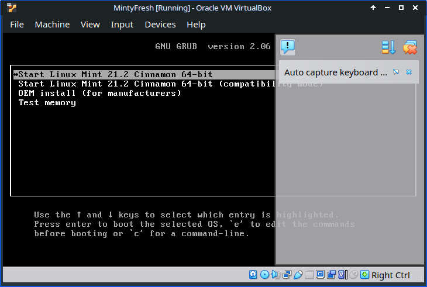
Task: Click the mouse integration status icon
Action: tap(353, 275)
